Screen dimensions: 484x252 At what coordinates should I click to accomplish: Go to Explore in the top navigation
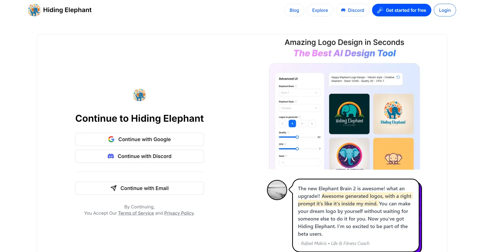[x=320, y=10]
